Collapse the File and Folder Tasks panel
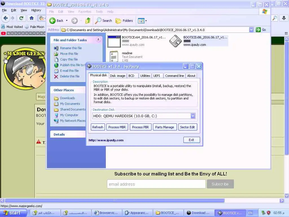 click(x=98, y=40)
